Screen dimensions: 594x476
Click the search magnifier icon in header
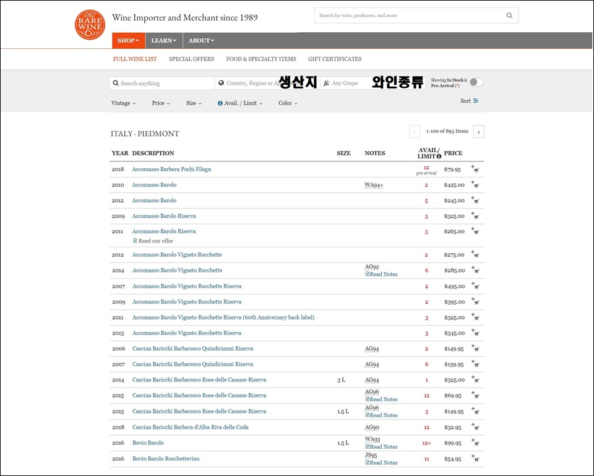click(x=509, y=15)
